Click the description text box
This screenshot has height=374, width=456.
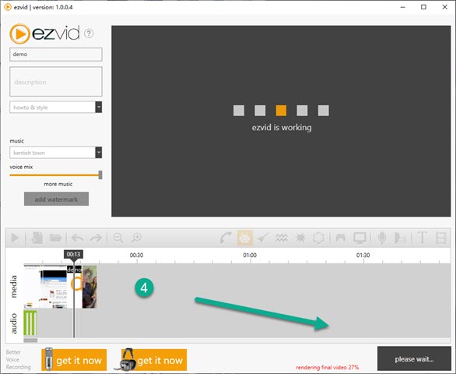pos(56,82)
